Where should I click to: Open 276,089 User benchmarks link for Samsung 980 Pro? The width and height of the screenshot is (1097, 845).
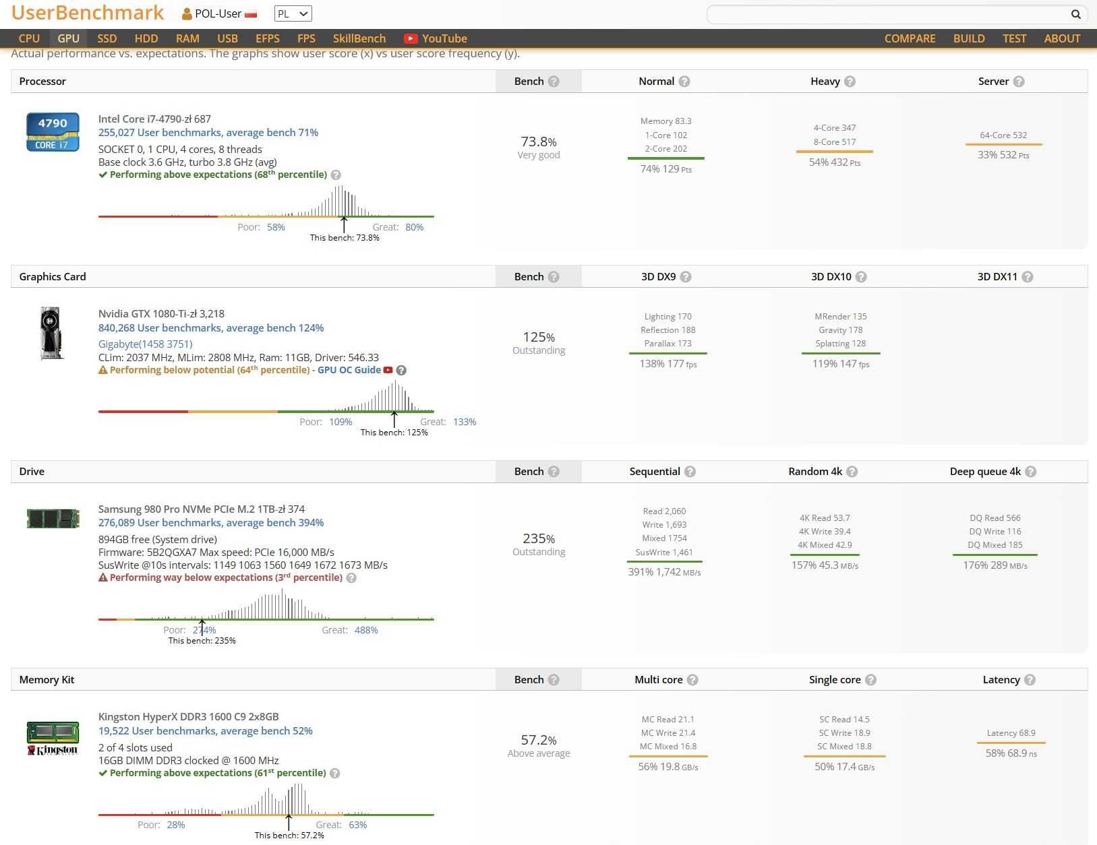point(211,523)
